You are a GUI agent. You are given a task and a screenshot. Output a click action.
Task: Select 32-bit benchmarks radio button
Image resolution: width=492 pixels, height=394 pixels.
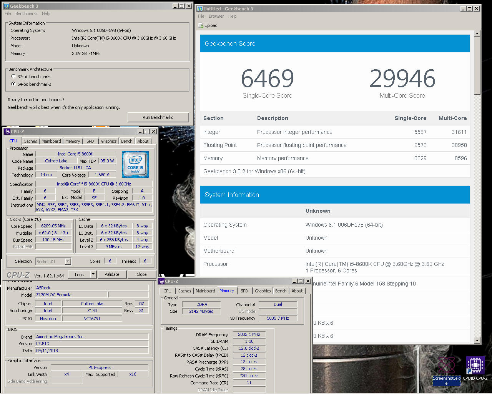[13, 76]
